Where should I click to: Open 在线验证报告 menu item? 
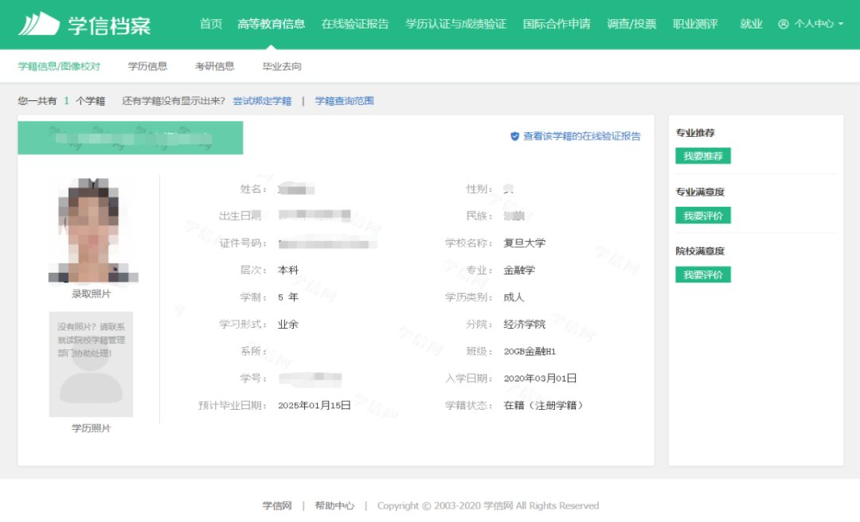[355, 24]
